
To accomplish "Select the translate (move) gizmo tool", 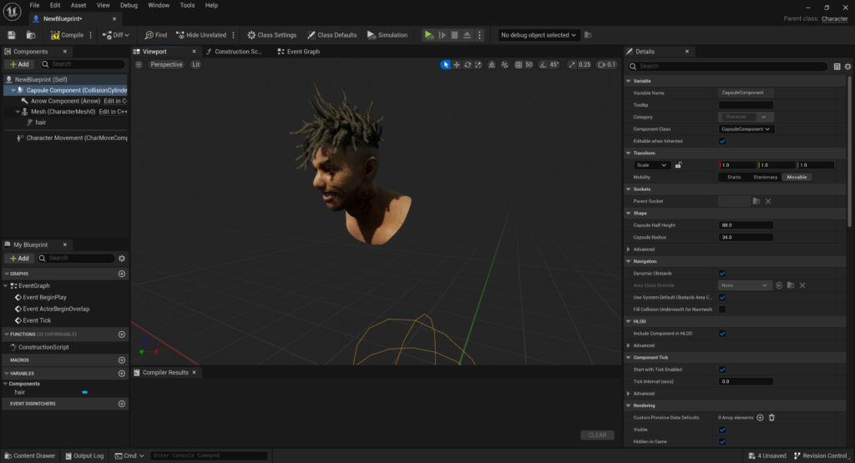I will pyautogui.click(x=457, y=64).
